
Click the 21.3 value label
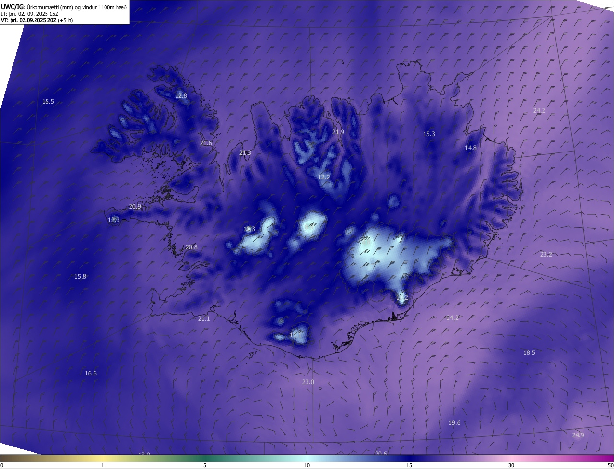point(245,152)
